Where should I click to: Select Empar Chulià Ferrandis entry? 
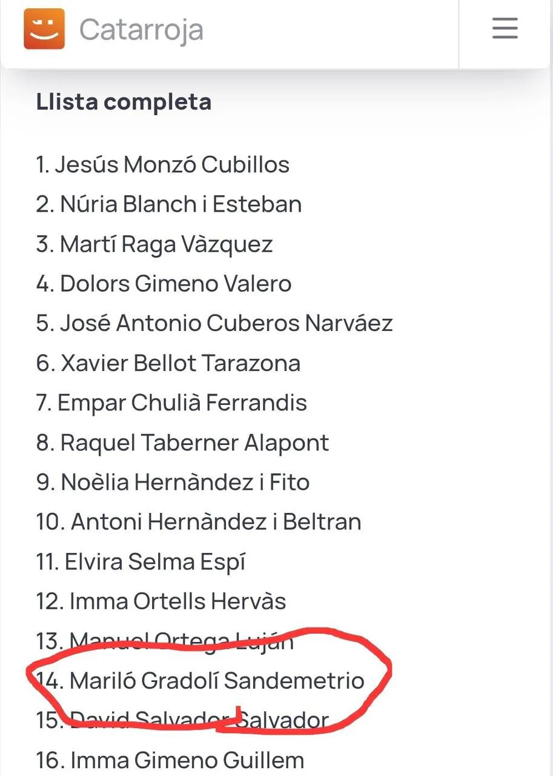pyautogui.click(x=171, y=403)
